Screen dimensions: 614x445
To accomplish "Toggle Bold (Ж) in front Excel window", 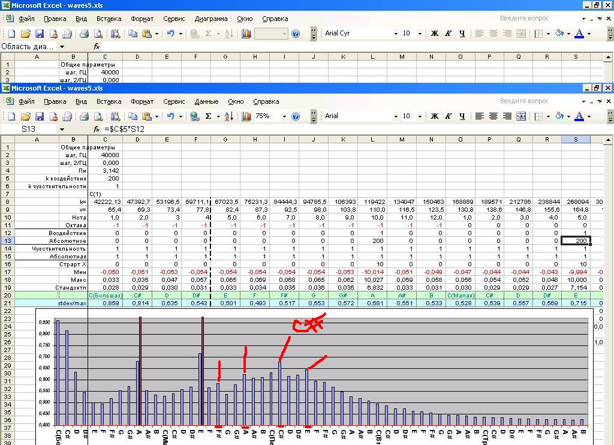I will click(x=435, y=116).
